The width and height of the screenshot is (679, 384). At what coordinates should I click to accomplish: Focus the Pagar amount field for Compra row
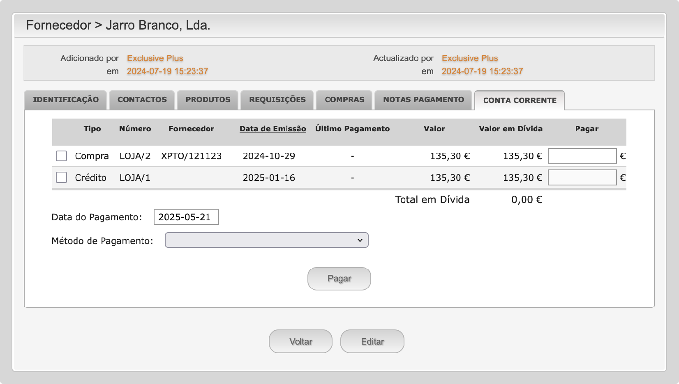coord(582,156)
